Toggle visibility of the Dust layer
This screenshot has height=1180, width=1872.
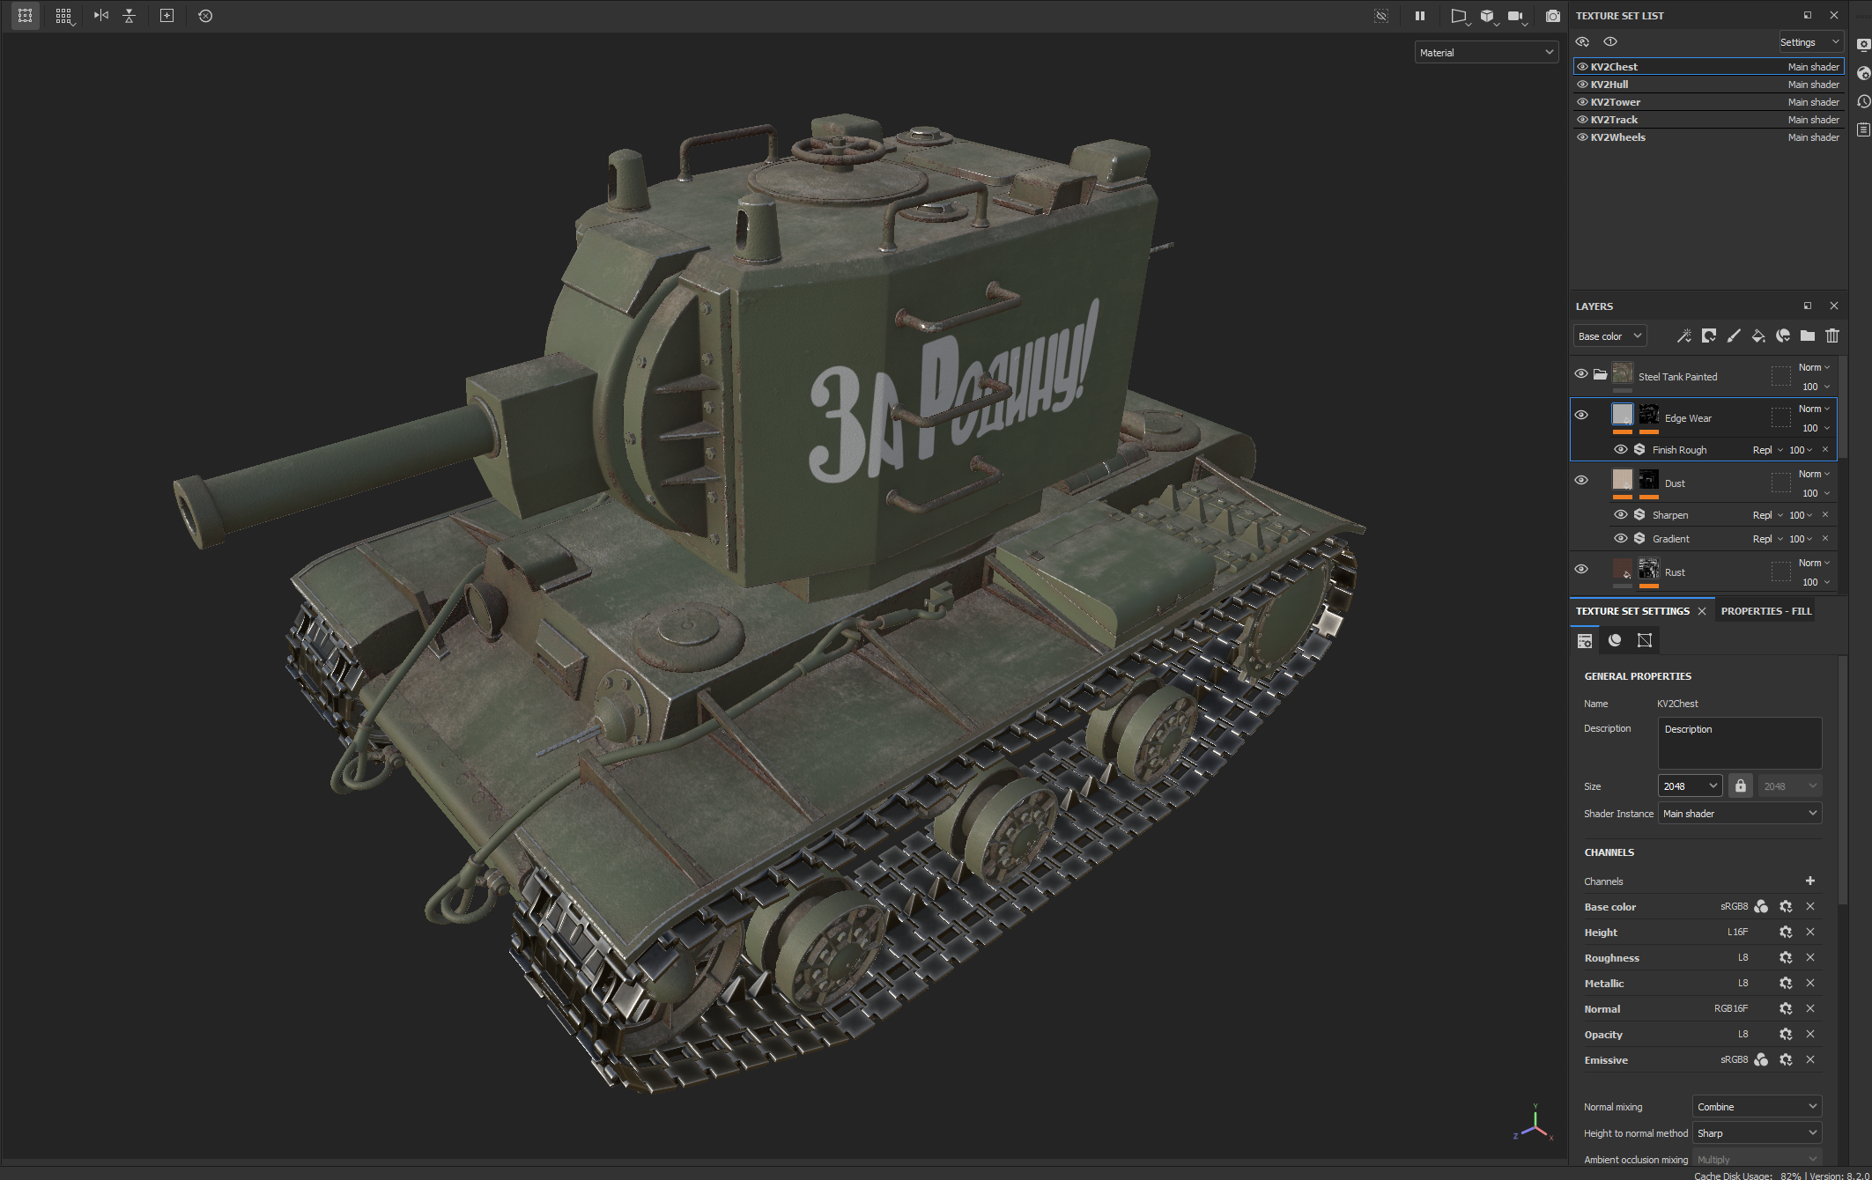[x=1581, y=481]
